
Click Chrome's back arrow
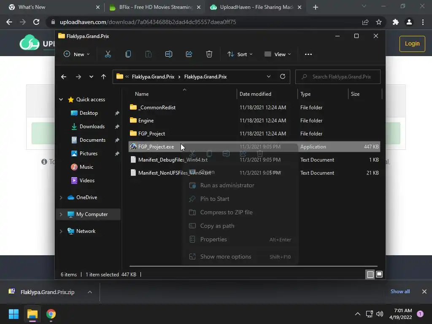[9, 22]
